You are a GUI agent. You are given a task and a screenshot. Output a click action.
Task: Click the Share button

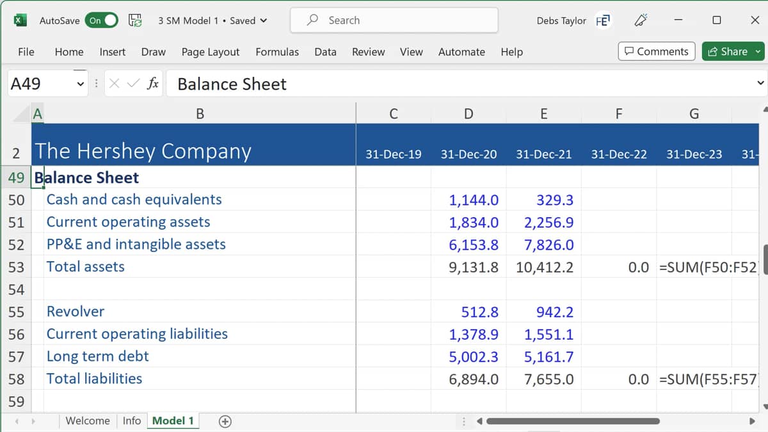(x=733, y=51)
